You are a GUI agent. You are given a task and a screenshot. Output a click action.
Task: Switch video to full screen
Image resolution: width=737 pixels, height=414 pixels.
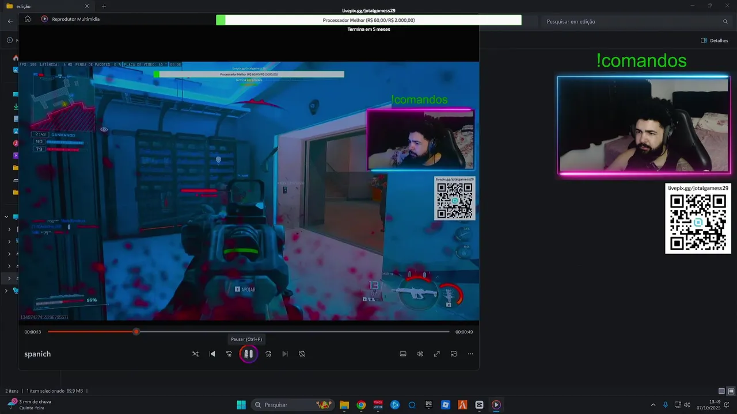click(x=436, y=354)
